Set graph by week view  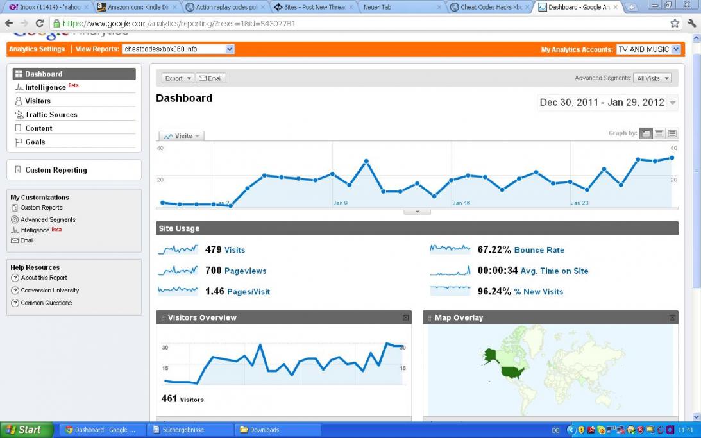point(659,133)
